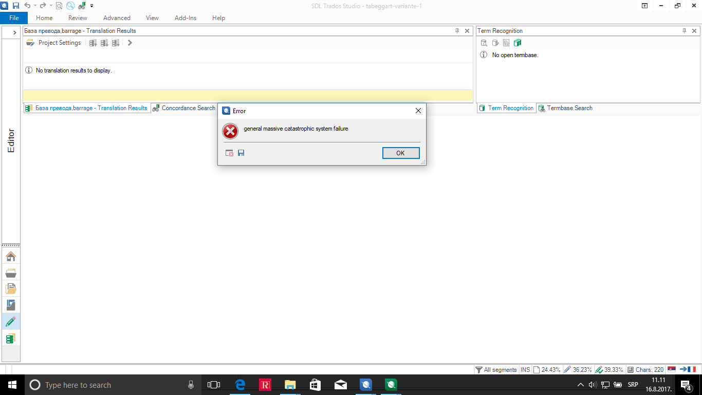Open the Review ribbon tab
This screenshot has width=702, height=395.
(78, 17)
